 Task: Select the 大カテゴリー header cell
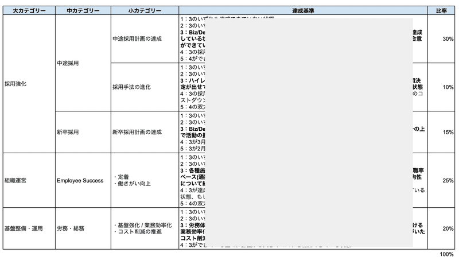coord(29,11)
